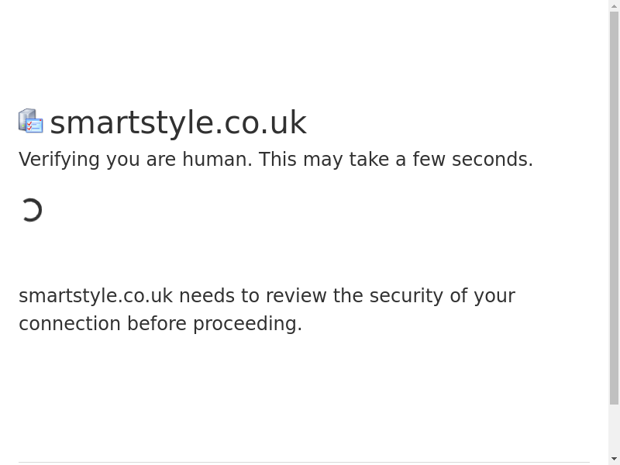The image size is (620, 465).
Task: Click the word "human" in the verification line
Action: click(216, 160)
